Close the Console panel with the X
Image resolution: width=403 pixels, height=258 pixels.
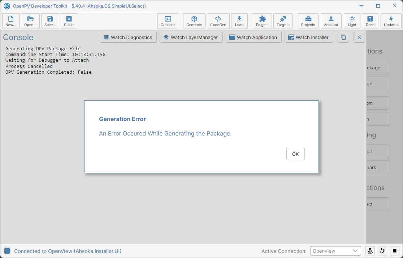pyautogui.click(x=359, y=37)
